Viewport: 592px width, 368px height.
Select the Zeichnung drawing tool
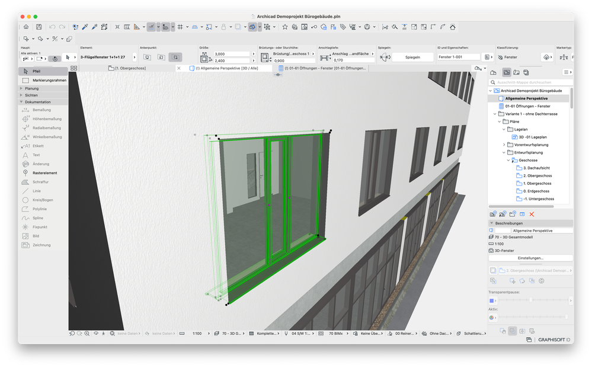click(41, 245)
